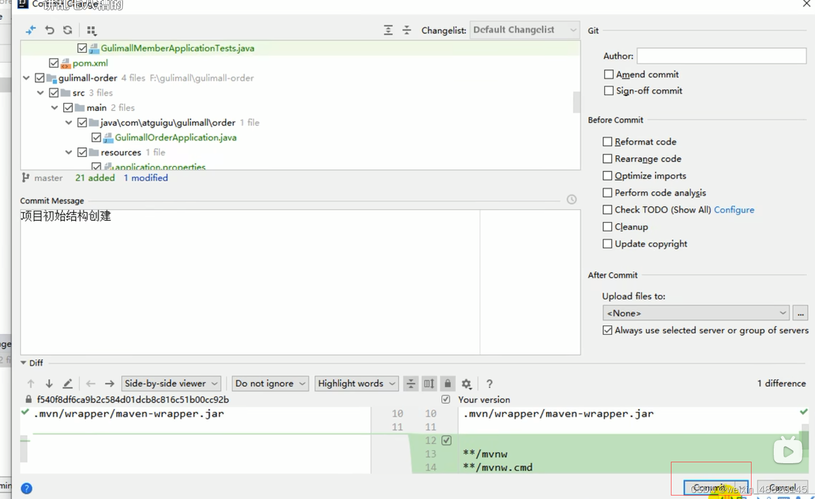The image size is (815, 499).
Task: Click the next file right arrow
Action: coord(109,384)
